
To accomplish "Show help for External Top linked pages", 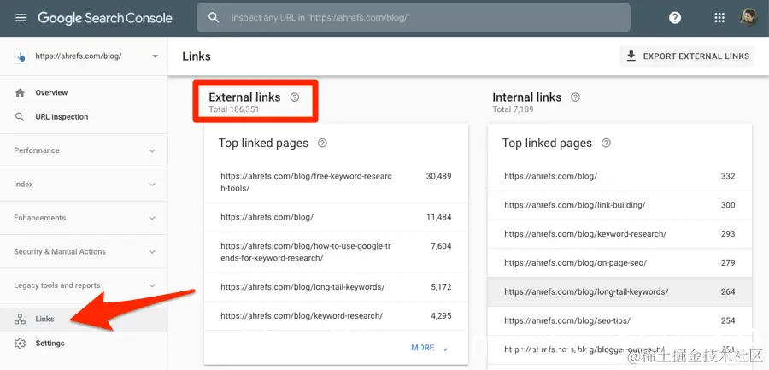I will [x=322, y=144].
